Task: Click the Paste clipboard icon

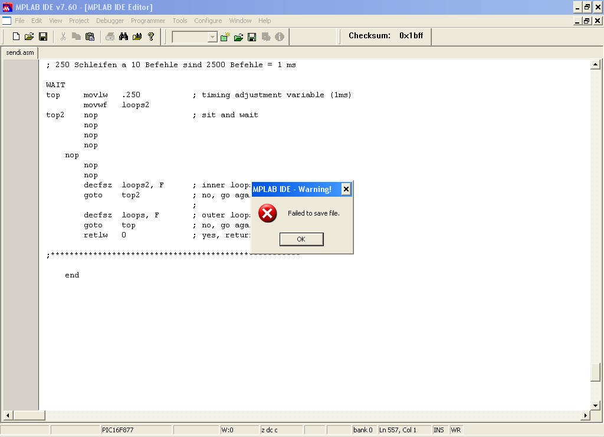Action: [x=90, y=37]
